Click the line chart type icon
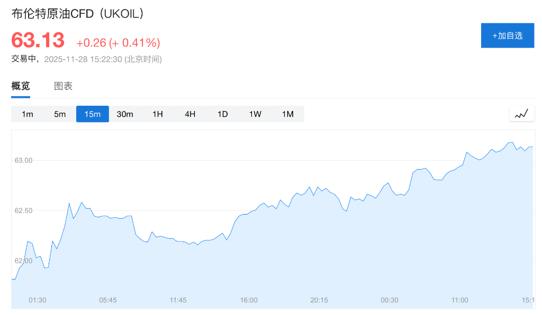 coord(521,114)
